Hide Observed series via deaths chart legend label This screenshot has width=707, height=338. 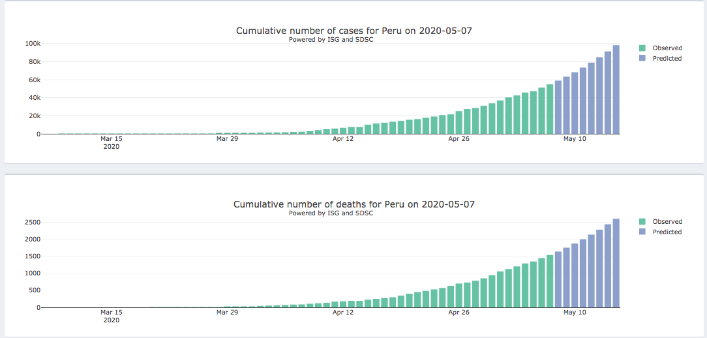tap(667, 222)
